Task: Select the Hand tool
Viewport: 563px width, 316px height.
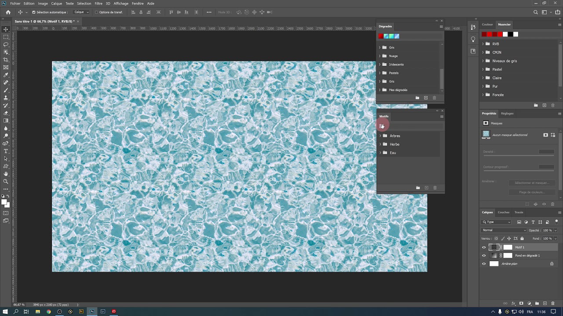Action: pyautogui.click(x=6, y=174)
